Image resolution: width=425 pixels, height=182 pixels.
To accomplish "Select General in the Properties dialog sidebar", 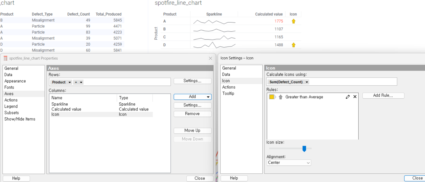I will [11, 68].
